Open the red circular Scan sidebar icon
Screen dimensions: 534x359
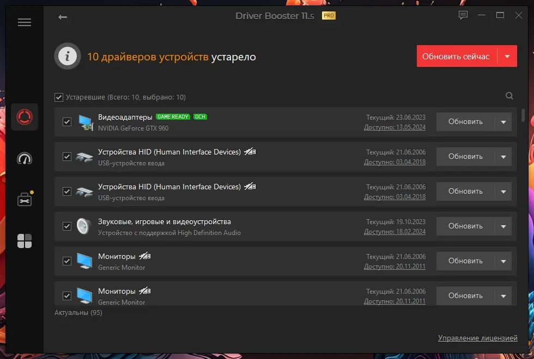pyautogui.click(x=25, y=117)
